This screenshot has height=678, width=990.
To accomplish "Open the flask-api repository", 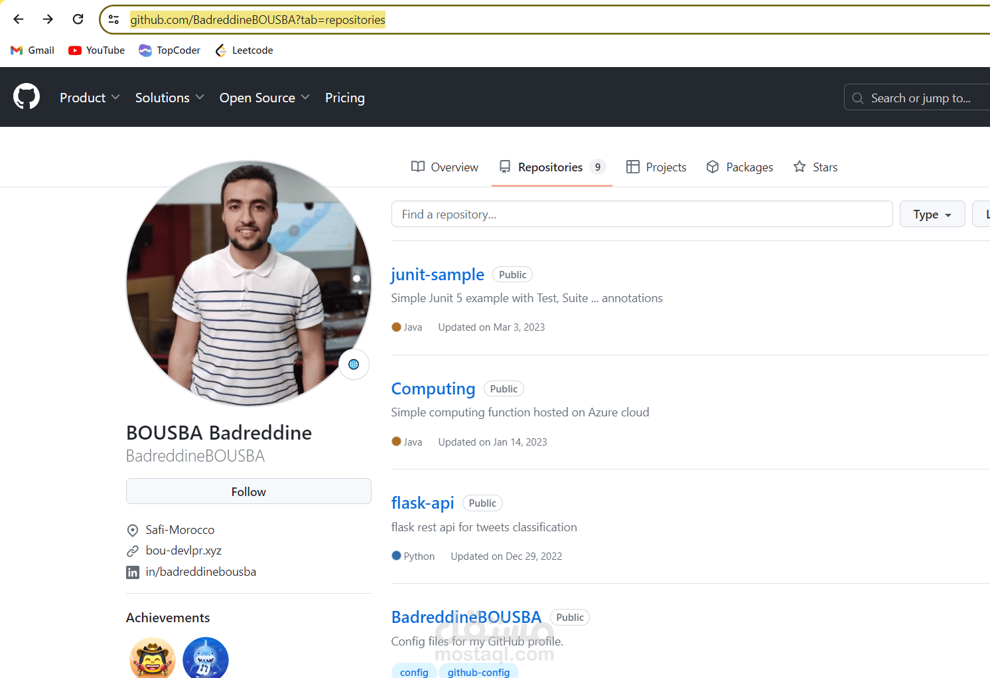I will click(x=423, y=503).
